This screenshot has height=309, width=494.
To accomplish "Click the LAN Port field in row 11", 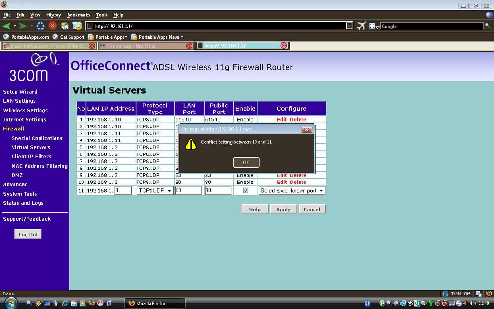I will (188, 191).
